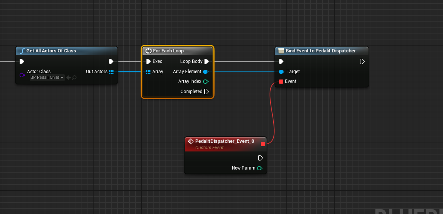Click the Out Actors array pin
The image size is (443, 214).
(111, 72)
